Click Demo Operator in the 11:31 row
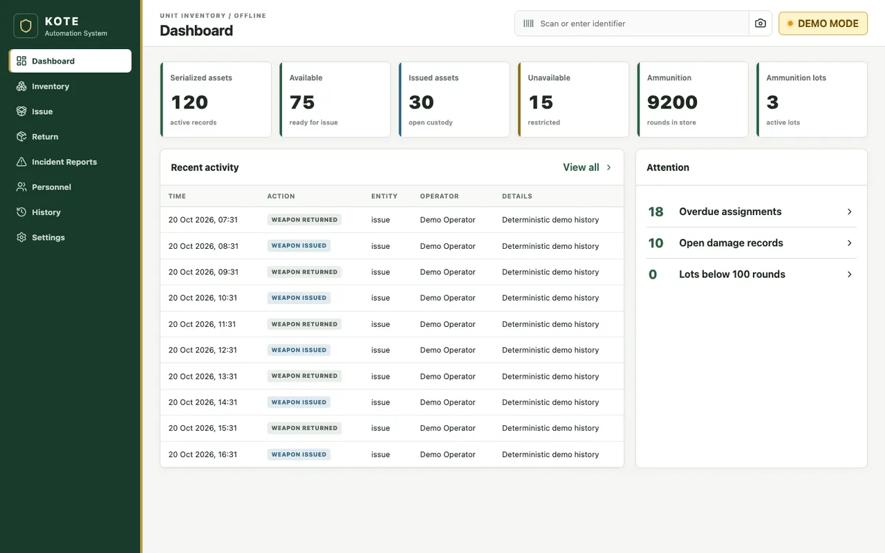This screenshot has width=885, height=553. [x=448, y=324]
